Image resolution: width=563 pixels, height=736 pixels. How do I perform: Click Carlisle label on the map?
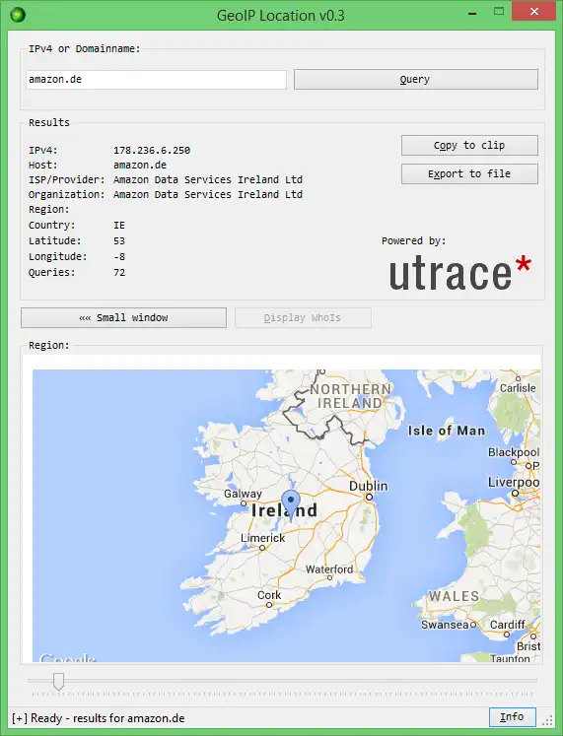click(518, 388)
